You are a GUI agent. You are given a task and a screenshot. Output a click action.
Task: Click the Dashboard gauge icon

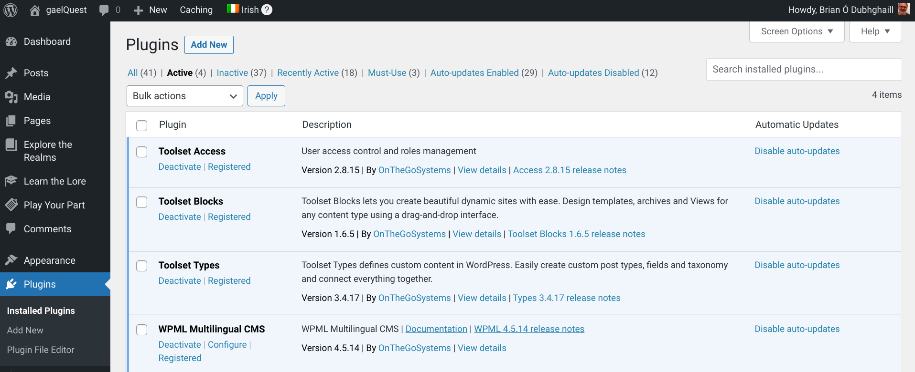click(x=11, y=42)
